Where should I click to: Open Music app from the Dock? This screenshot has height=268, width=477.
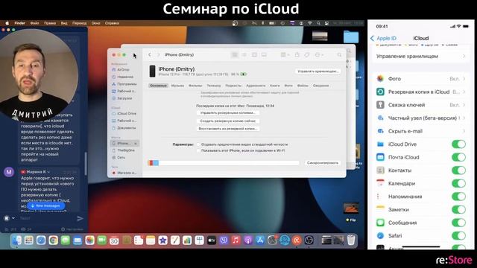point(236,240)
